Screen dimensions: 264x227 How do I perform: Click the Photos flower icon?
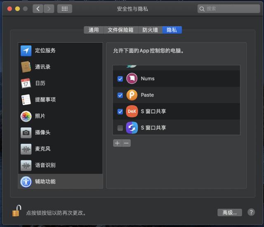pos(26,116)
